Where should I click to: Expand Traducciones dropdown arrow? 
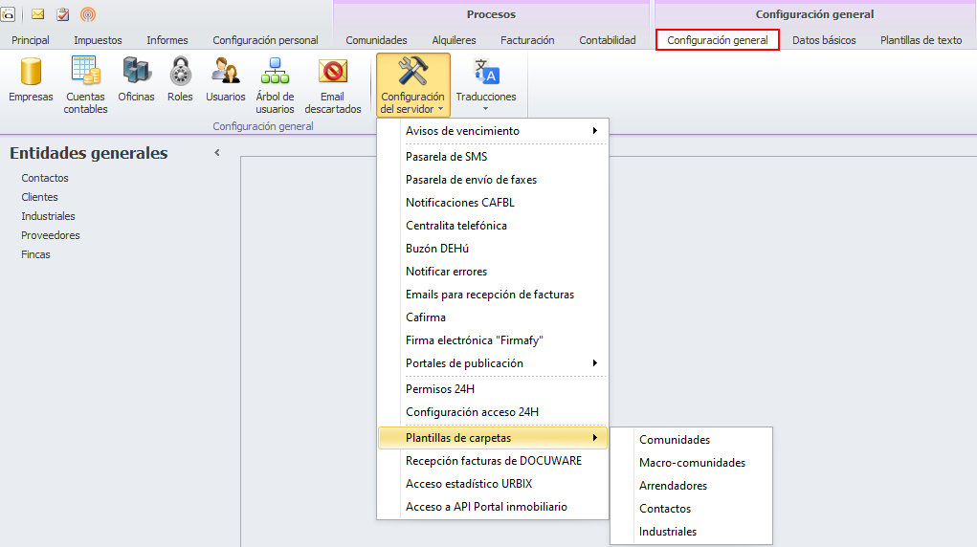pos(485,110)
